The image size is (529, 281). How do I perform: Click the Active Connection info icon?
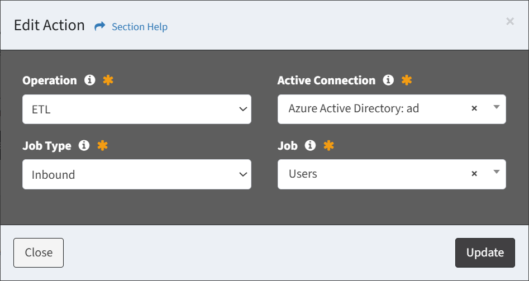pyautogui.click(x=388, y=80)
